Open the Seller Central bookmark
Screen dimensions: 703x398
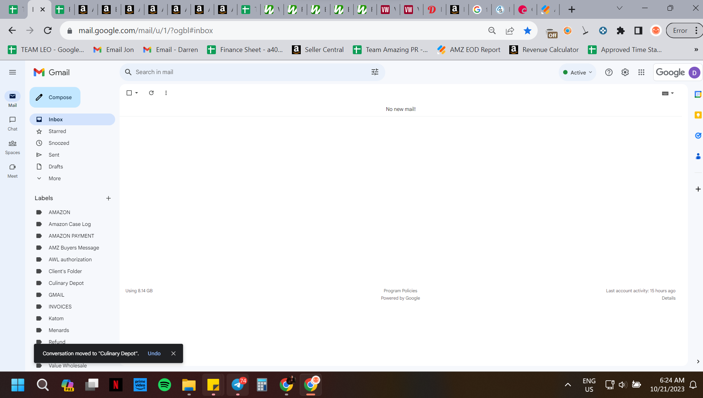(318, 50)
